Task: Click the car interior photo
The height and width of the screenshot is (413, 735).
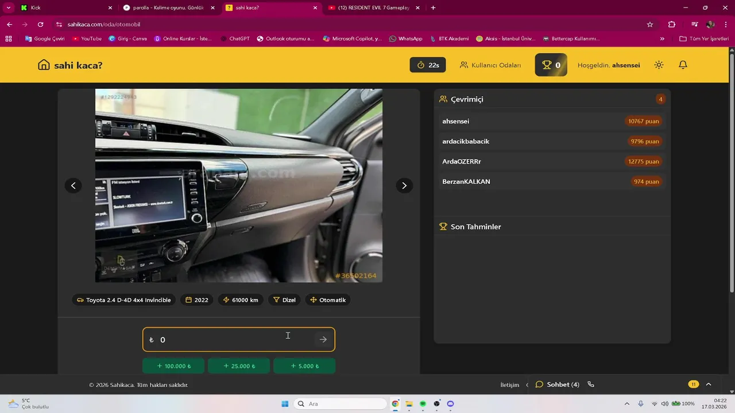Action: click(x=239, y=185)
